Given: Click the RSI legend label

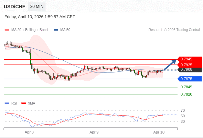Looking at the screenshot, I should tap(14, 103).
